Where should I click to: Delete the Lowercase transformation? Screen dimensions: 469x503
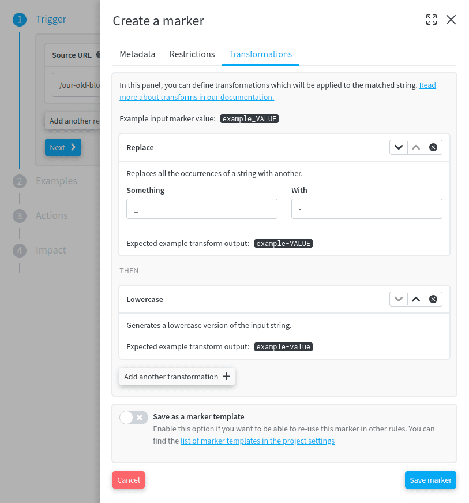coord(433,300)
